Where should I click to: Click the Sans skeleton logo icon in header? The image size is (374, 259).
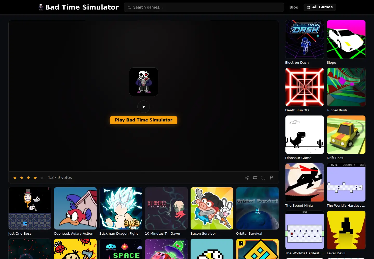[41, 7]
